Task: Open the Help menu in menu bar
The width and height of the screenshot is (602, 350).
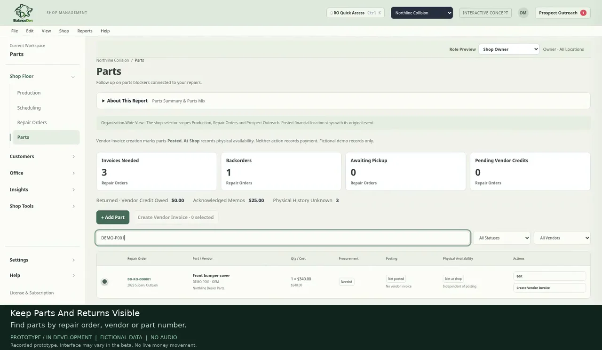Action: tap(105, 31)
